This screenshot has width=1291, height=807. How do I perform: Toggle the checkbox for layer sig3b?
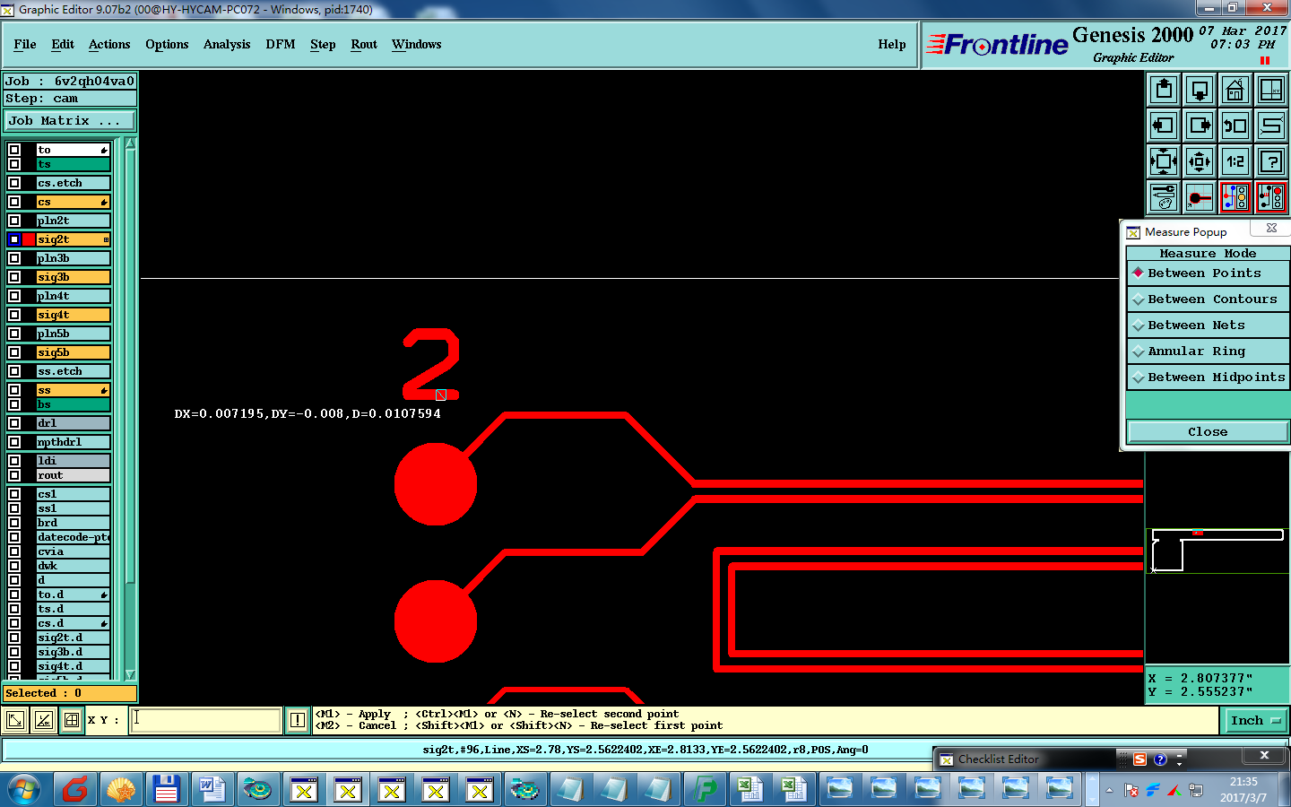pyautogui.click(x=14, y=277)
